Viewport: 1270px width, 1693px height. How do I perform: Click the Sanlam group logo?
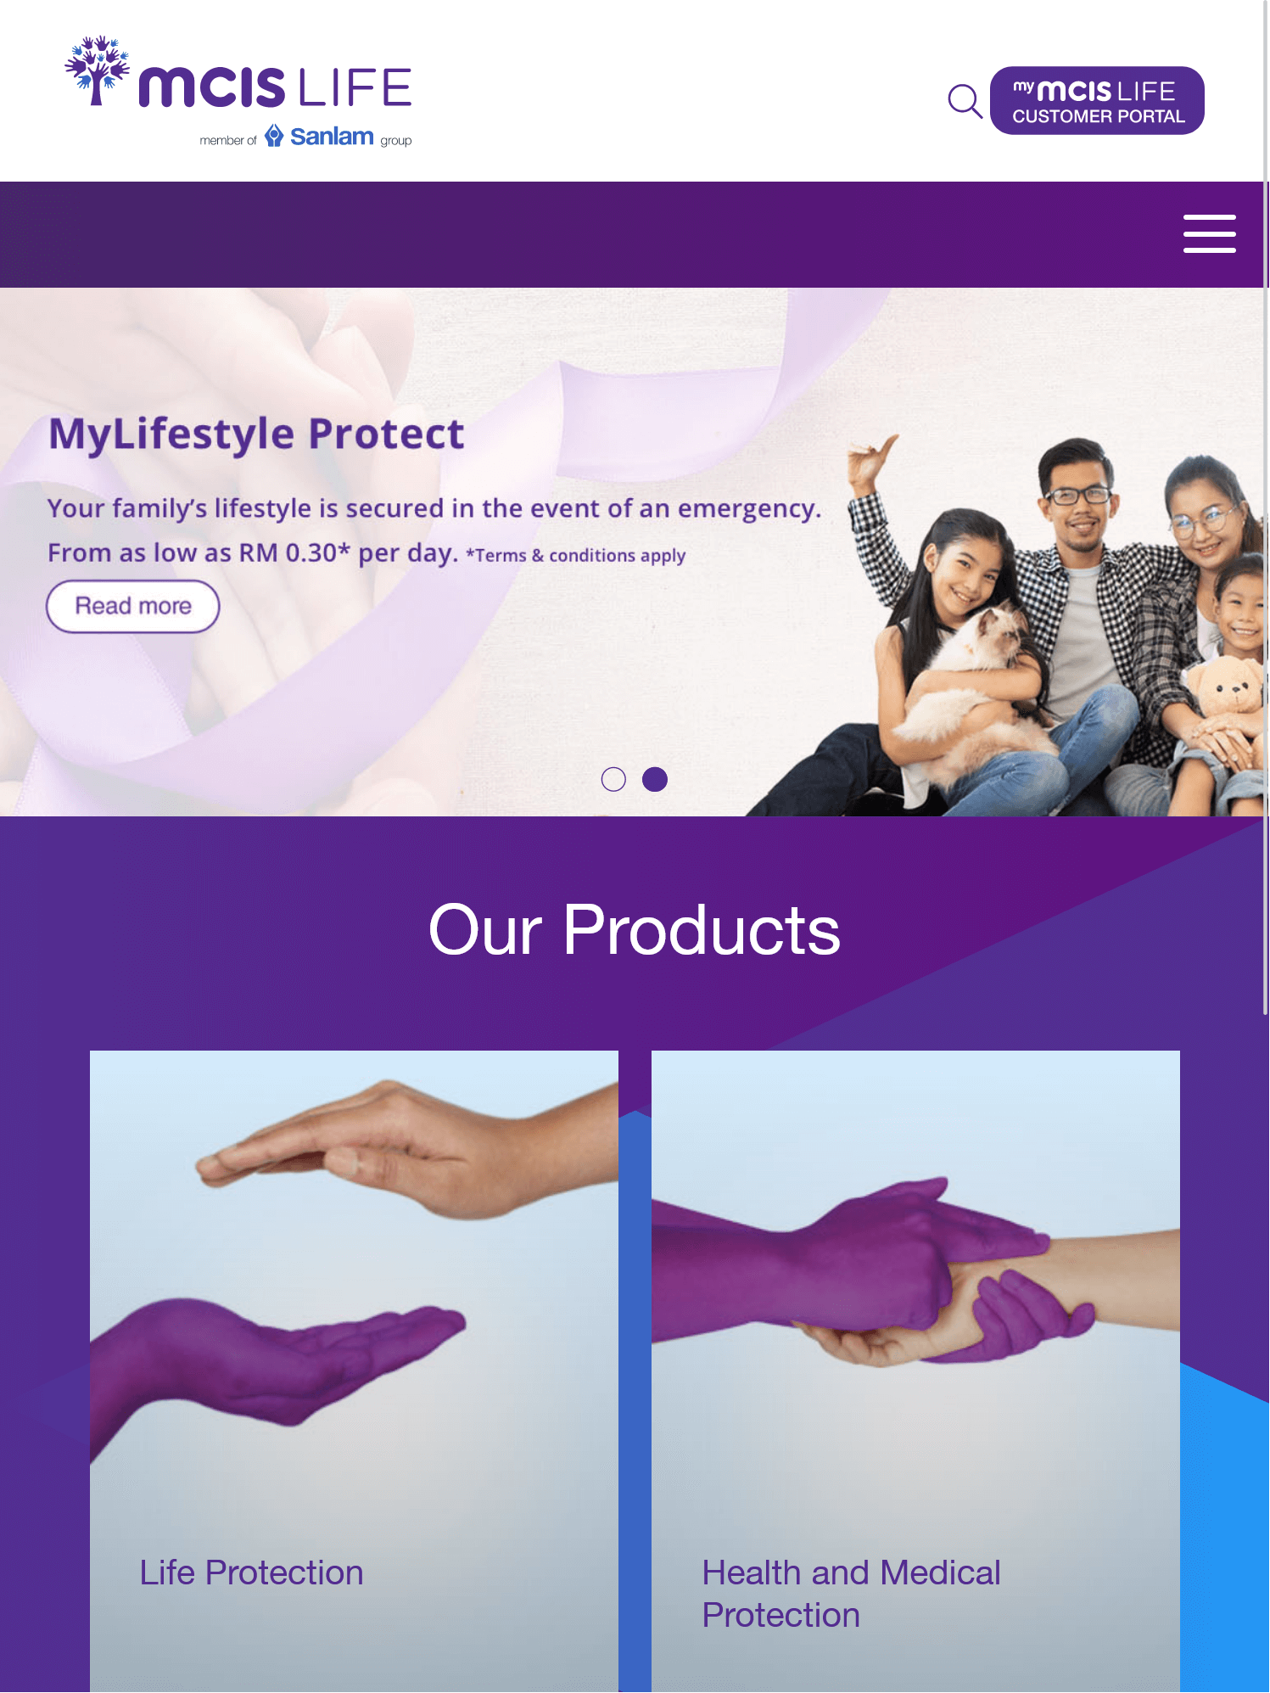(319, 136)
